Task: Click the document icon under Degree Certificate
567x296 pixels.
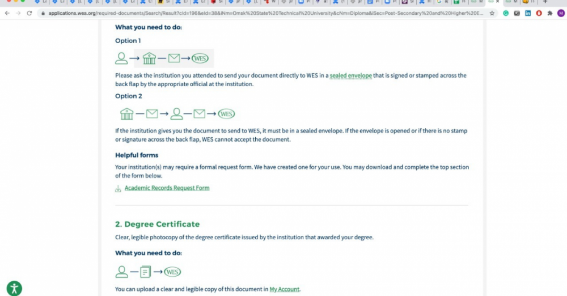Action: (146, 272)
